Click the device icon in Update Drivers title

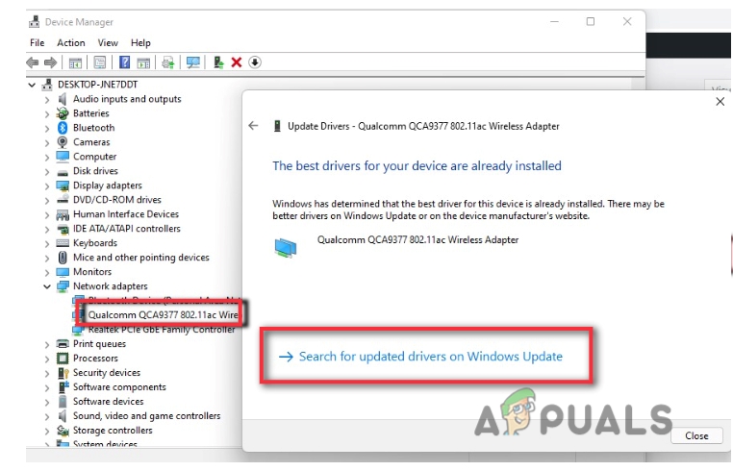277,126
